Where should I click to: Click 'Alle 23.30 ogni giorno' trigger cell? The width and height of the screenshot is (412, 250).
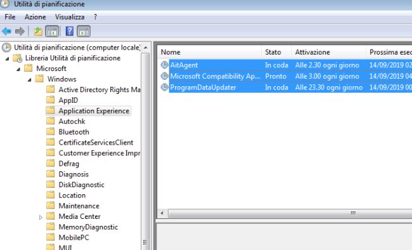coord(329,88)
